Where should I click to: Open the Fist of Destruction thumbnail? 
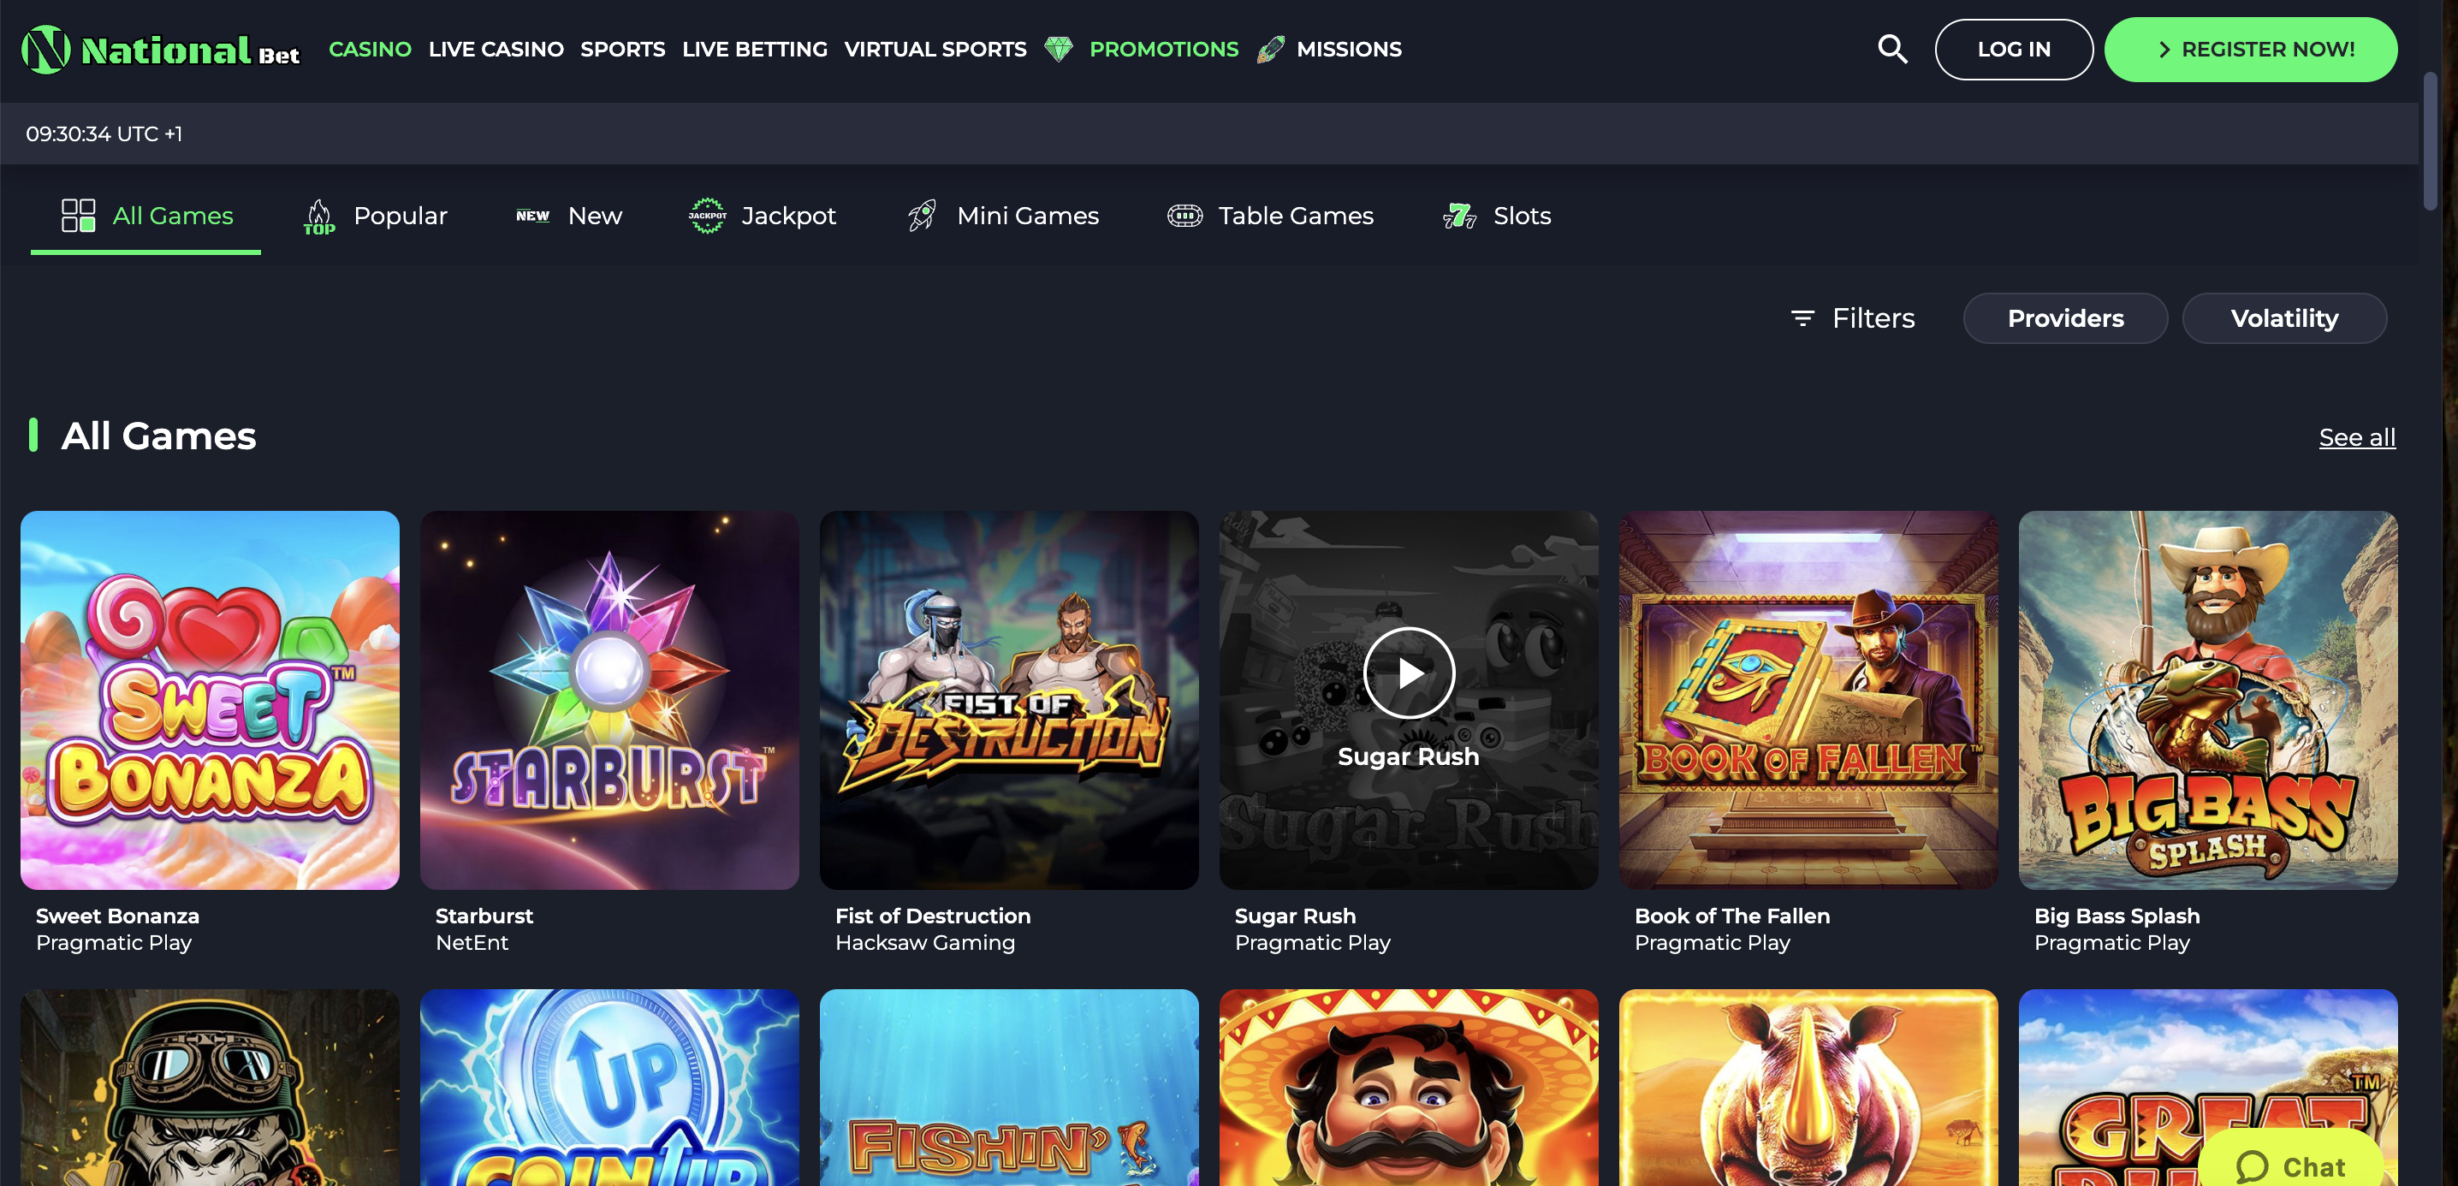[x=1008, y=699]
